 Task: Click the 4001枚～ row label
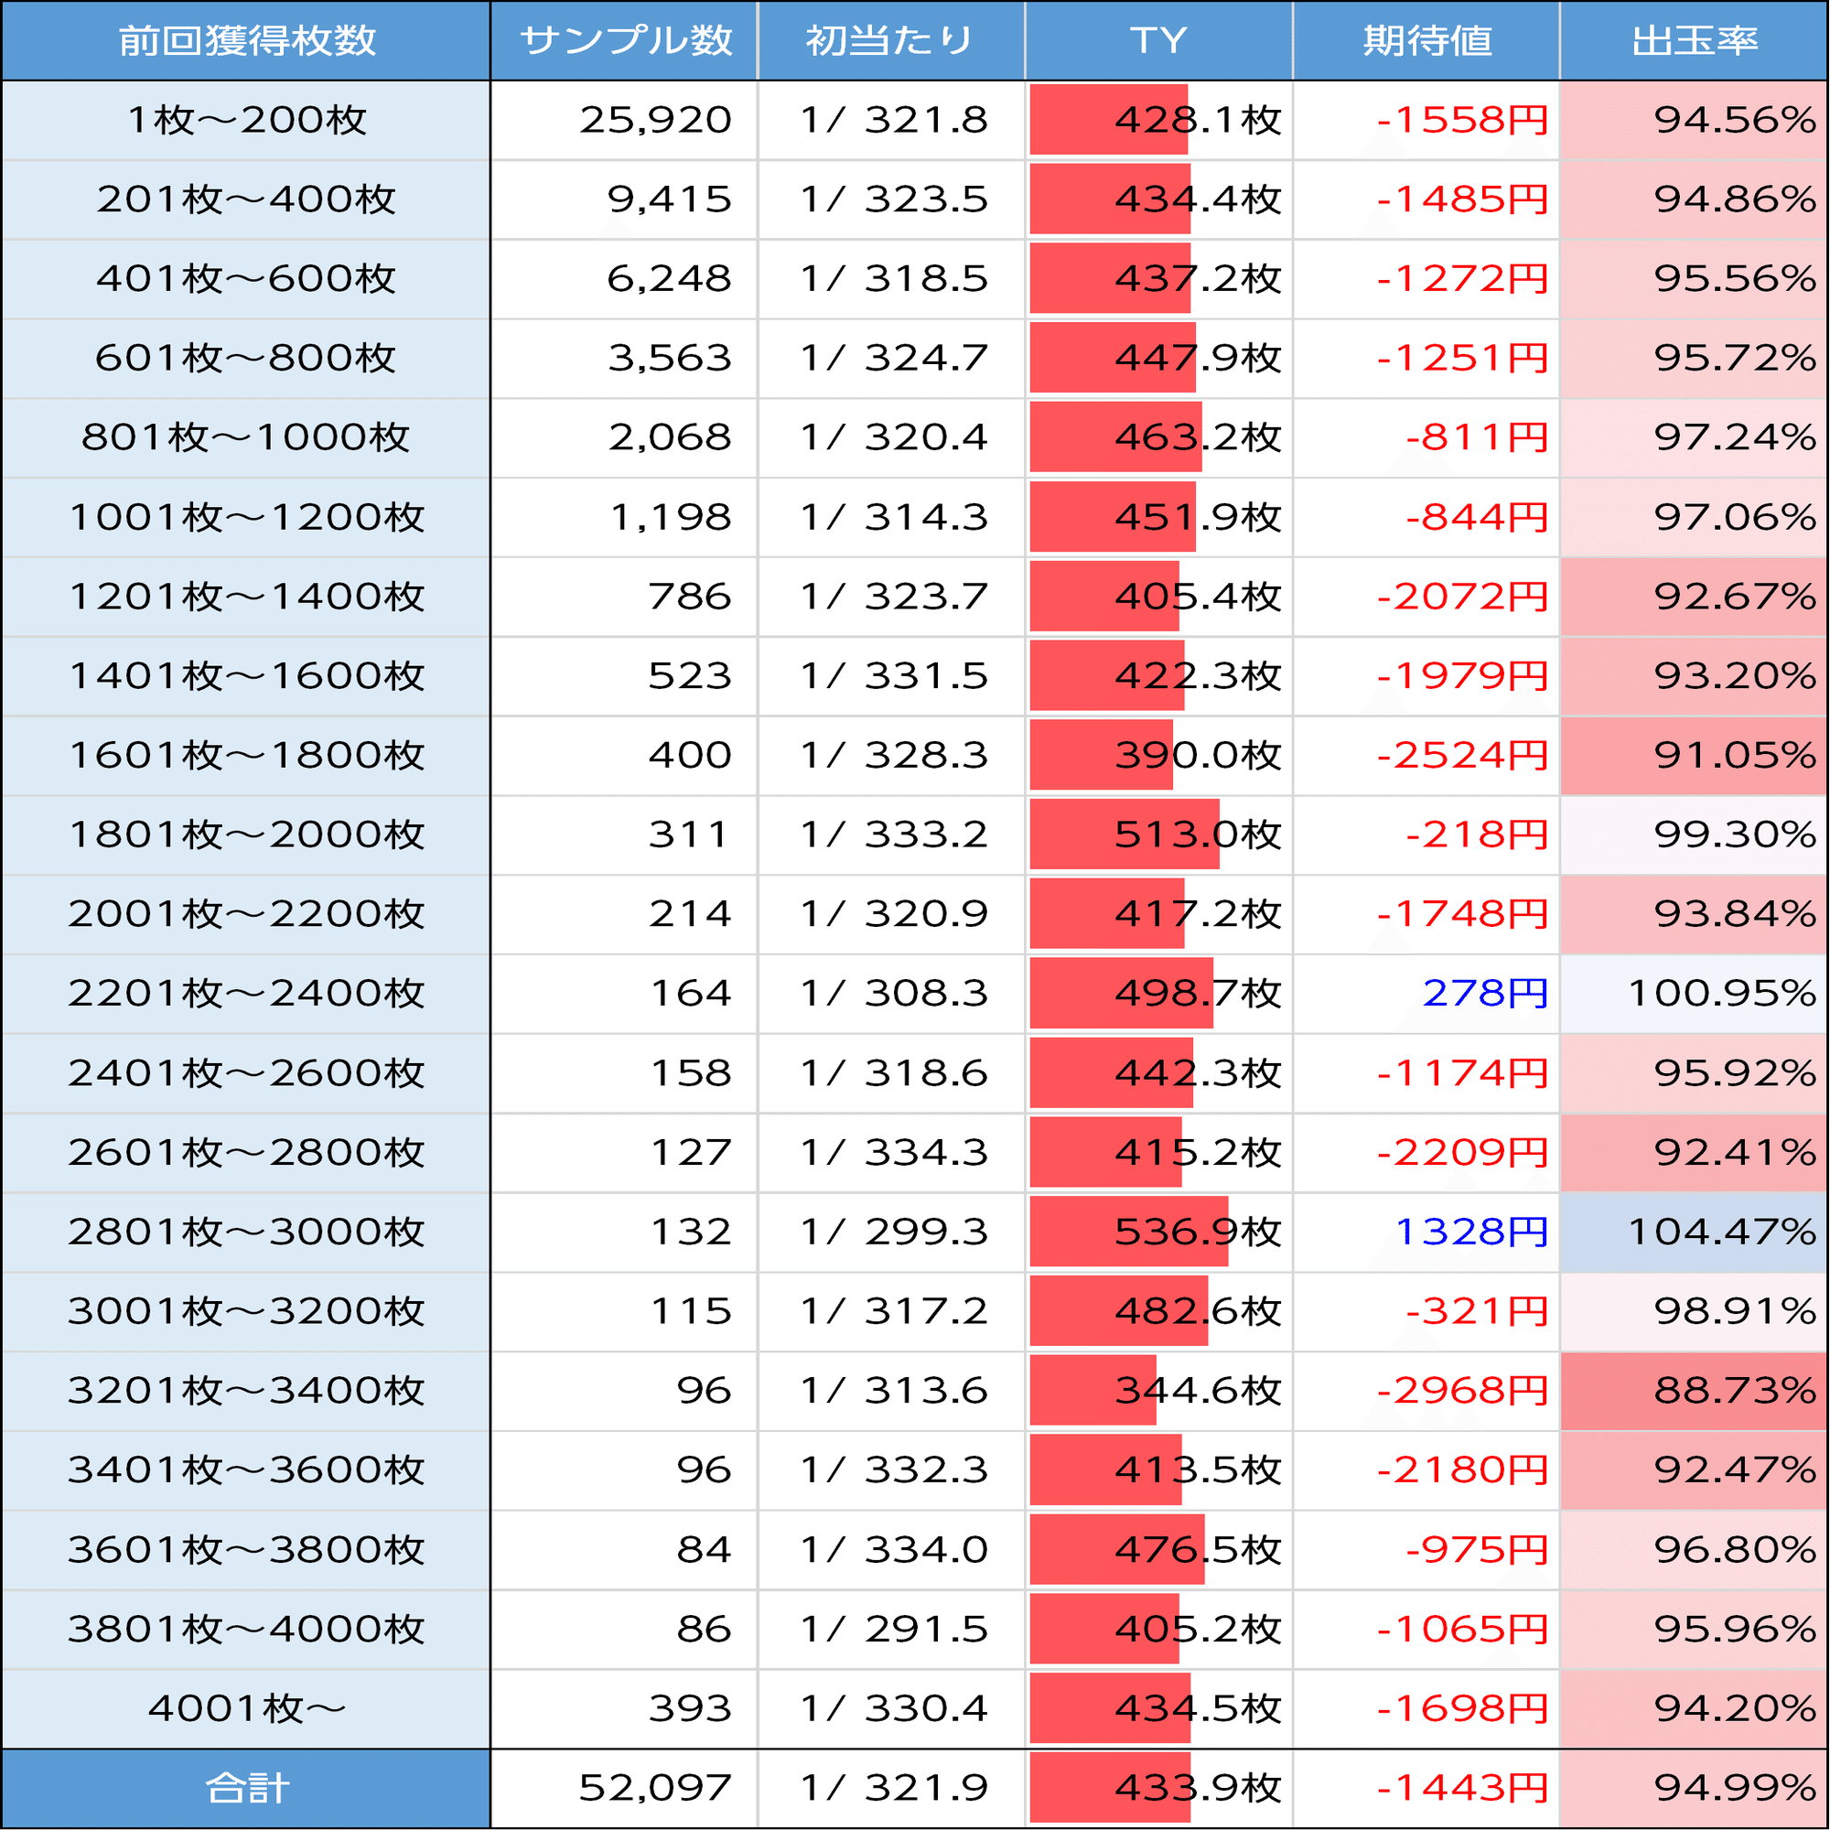246,1708
